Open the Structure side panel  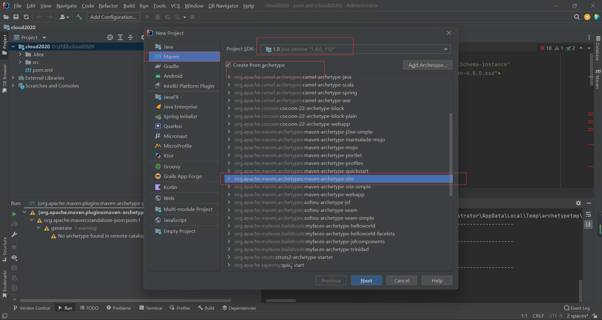click(5, 249)
